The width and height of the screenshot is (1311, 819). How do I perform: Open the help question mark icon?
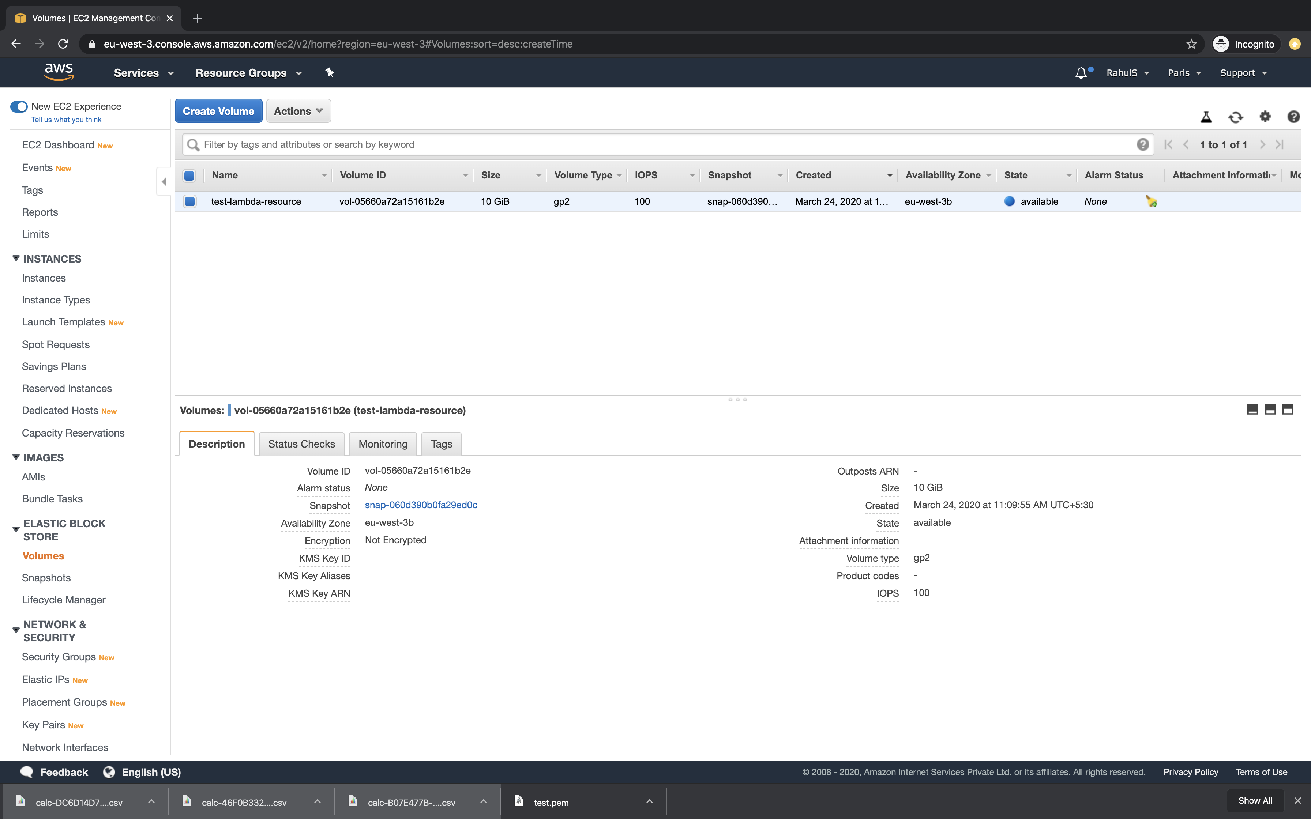(1293, 117)
